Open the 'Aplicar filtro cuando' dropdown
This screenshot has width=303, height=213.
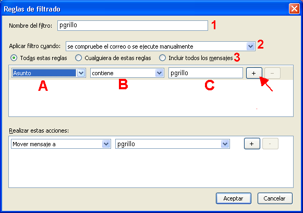pos(251,46)
